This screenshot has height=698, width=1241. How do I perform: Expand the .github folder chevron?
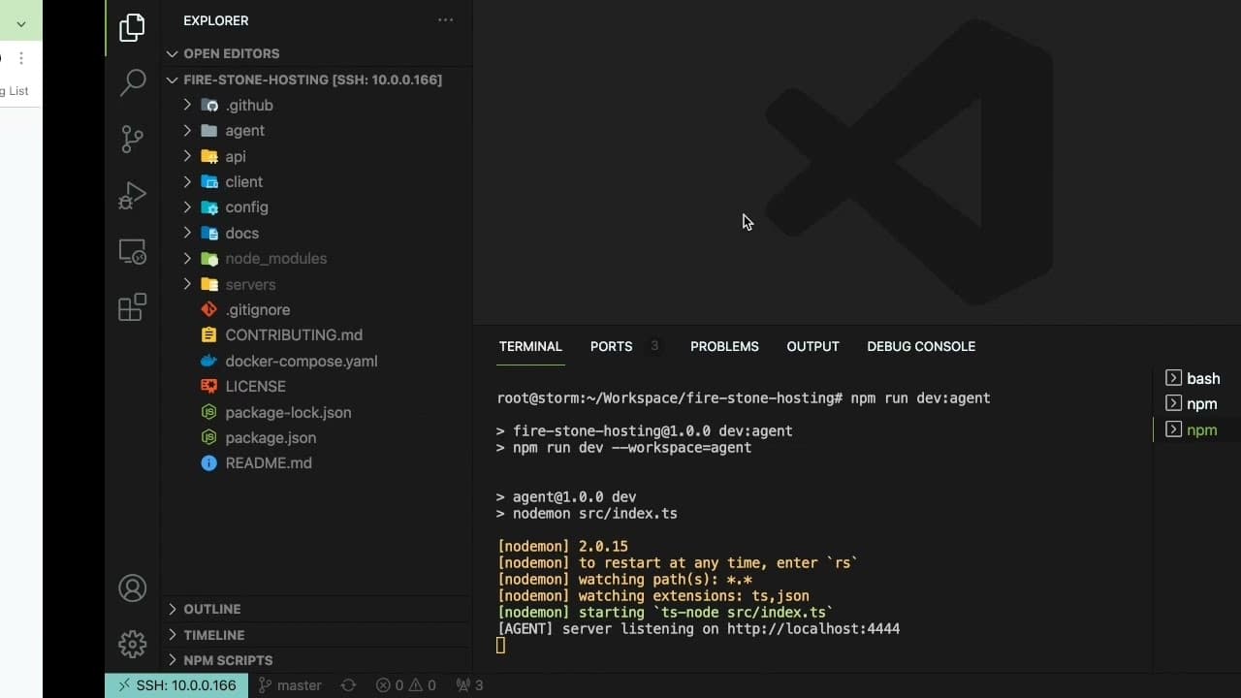click(x=187, y=106)
